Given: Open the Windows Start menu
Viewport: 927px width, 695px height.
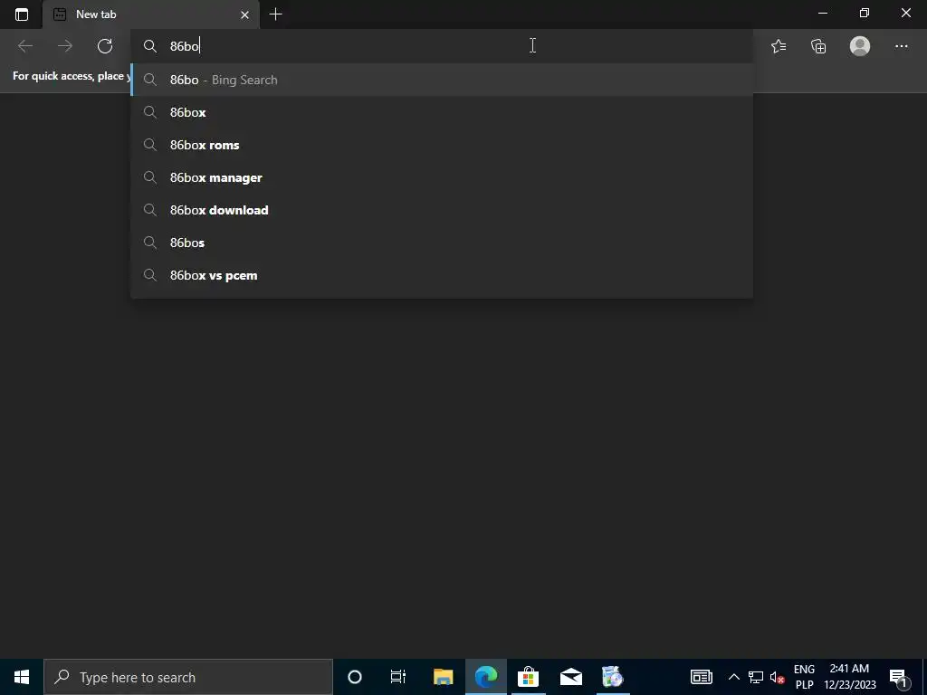Looking at the screenshot, I should click(22, 677).
